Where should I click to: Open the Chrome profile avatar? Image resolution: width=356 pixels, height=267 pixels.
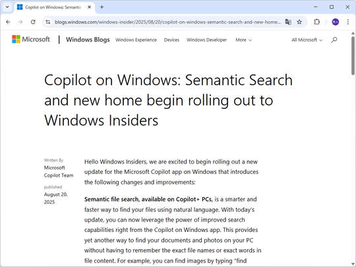click(x=336, y=22)
